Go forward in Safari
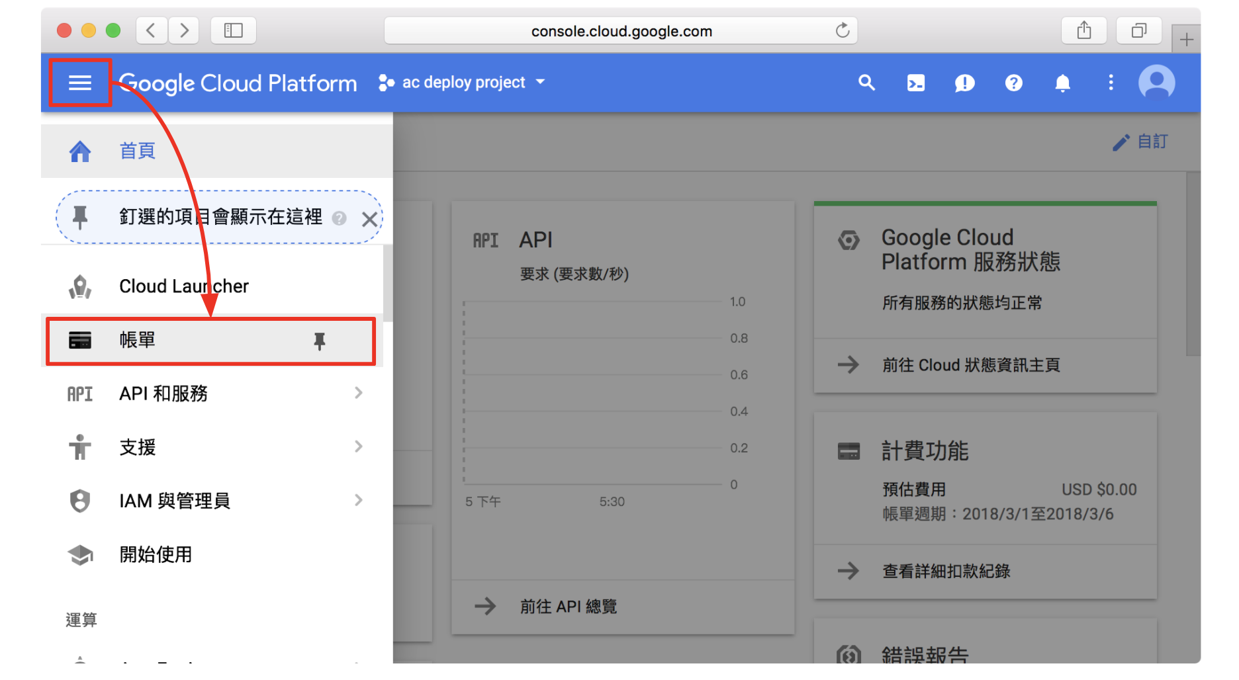The image size is (1239, 680). coord(183,30)
